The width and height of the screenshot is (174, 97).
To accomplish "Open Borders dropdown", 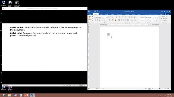I will pos(135,20).
